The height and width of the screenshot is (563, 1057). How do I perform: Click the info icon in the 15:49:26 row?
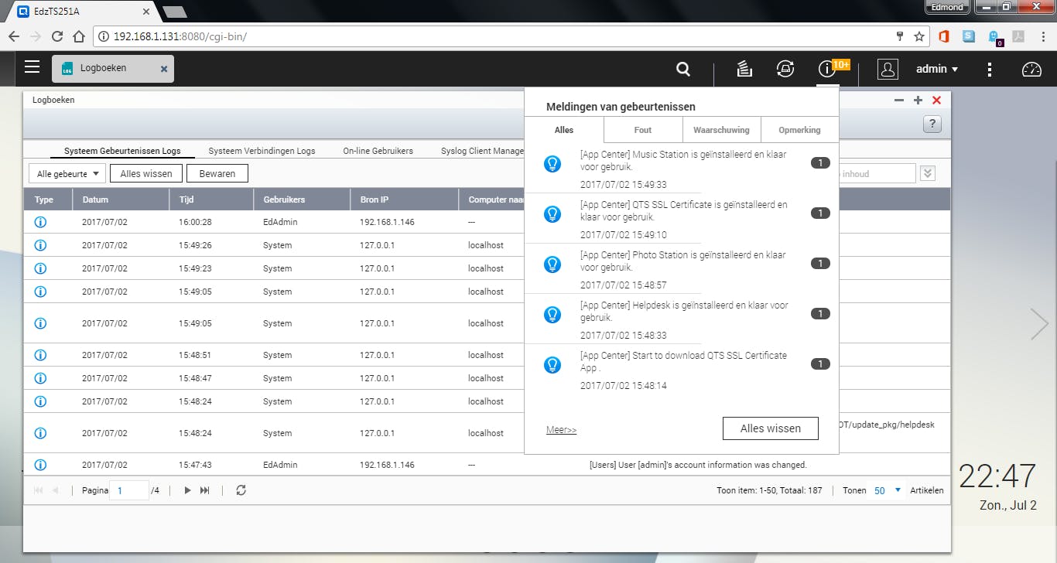pyautogui.click(x=41, y=245)
